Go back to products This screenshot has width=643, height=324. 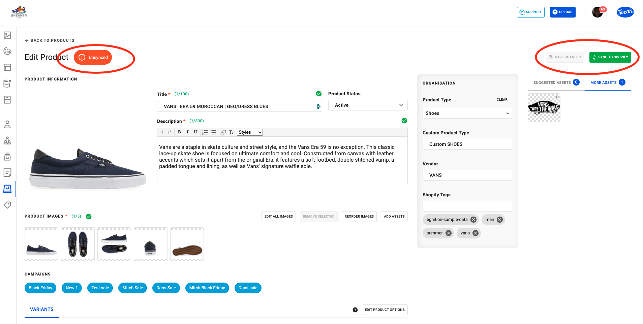coord(50,40)
